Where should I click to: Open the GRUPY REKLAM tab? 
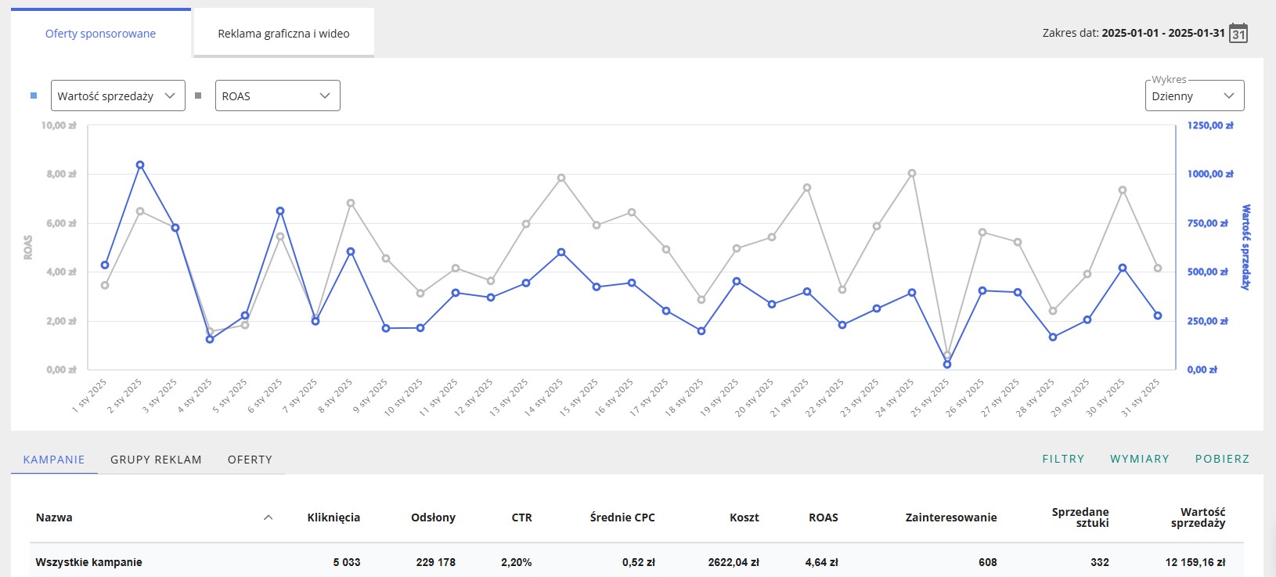(x=156, y=460)
